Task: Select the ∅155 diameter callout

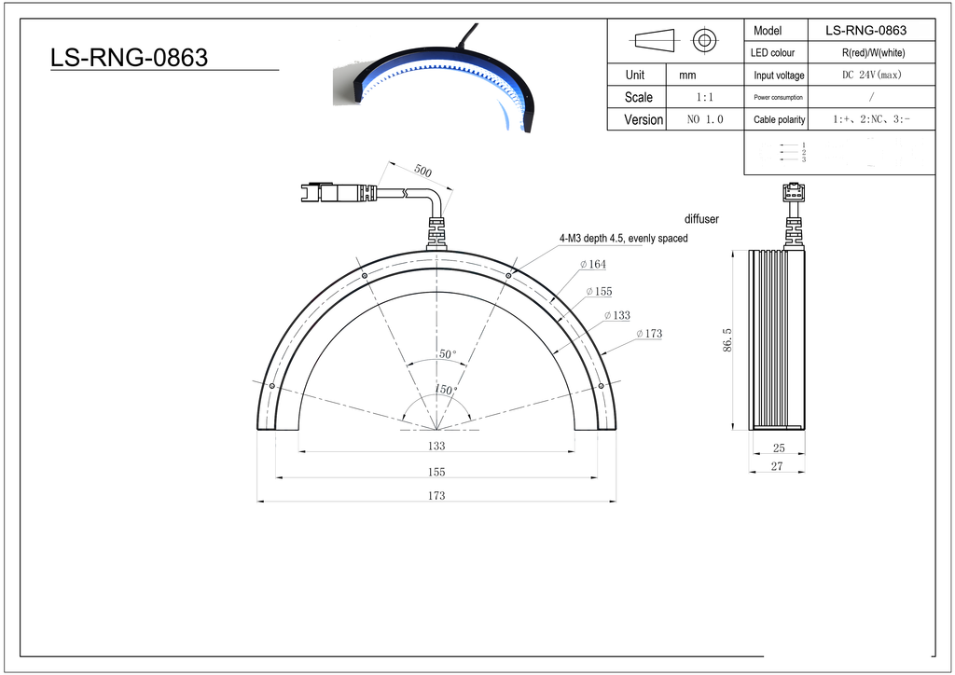Action: point(600,292)
